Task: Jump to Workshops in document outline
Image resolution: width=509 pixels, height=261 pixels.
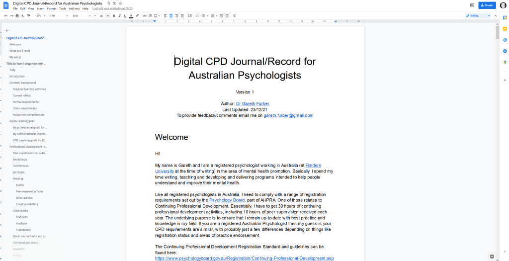Action: (20, 160)
